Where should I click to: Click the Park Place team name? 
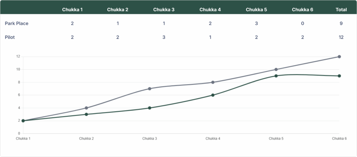[17, 24]
